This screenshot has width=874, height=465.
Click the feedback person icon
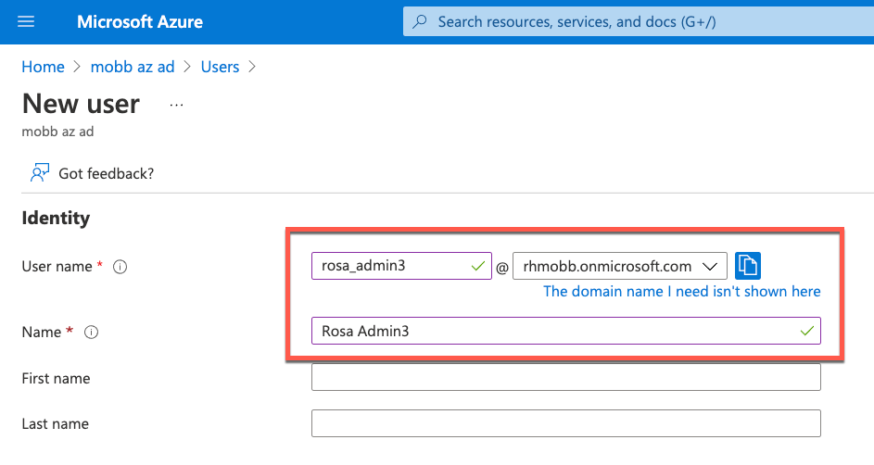[40, 173]
